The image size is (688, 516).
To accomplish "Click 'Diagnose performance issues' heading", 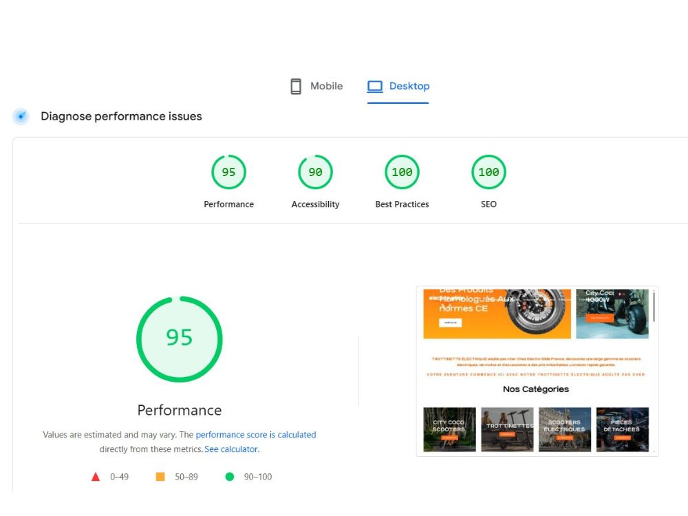I will pyautogui.click(x=121, y=116).
